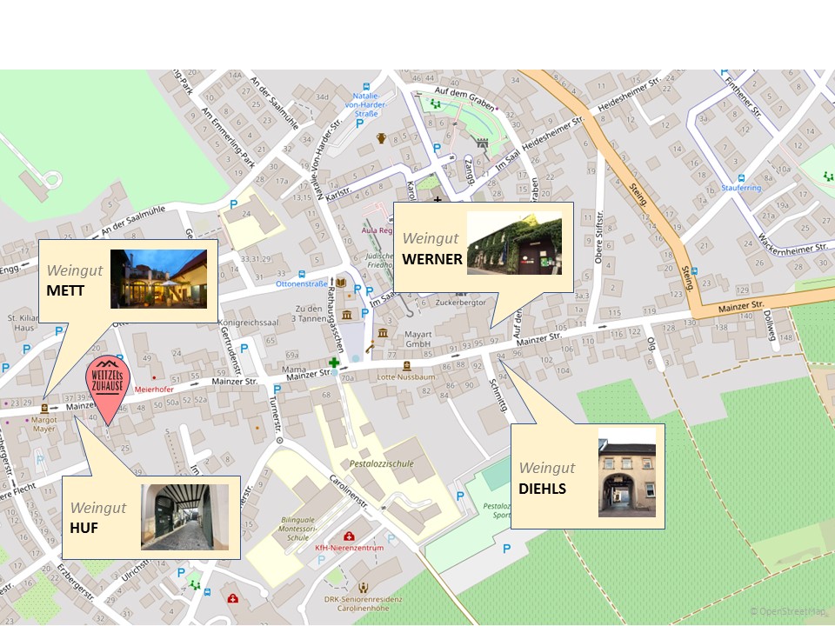835x626 pixels.
Task: Select the Königreichssaal label
Action: [249, 323]
